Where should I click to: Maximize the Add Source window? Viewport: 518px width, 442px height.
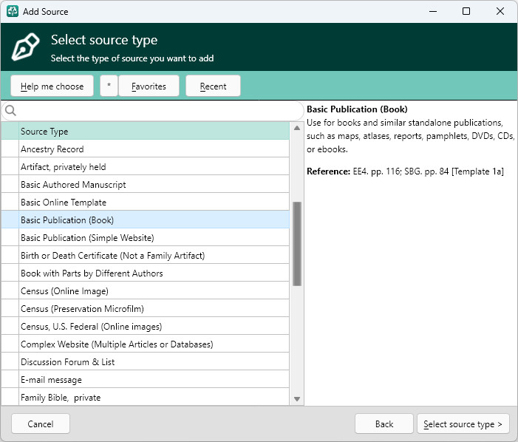click(466, 11)
